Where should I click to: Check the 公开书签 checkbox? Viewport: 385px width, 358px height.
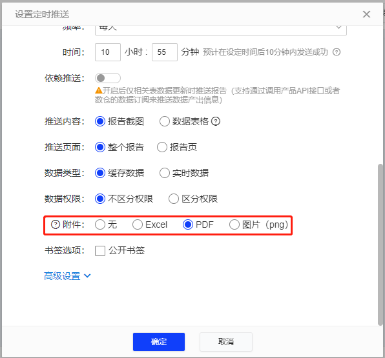coord(100,250)
